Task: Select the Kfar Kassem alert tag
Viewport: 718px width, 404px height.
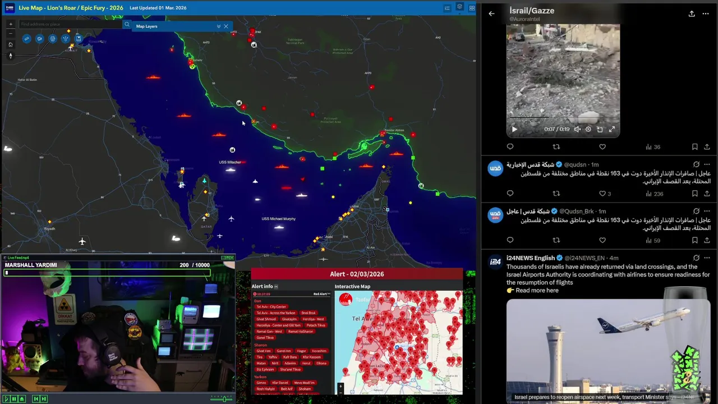Action: pos(311,357)
